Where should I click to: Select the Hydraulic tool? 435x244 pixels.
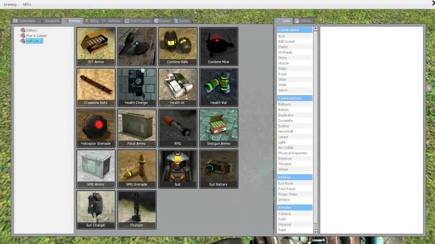pos(295,52)
